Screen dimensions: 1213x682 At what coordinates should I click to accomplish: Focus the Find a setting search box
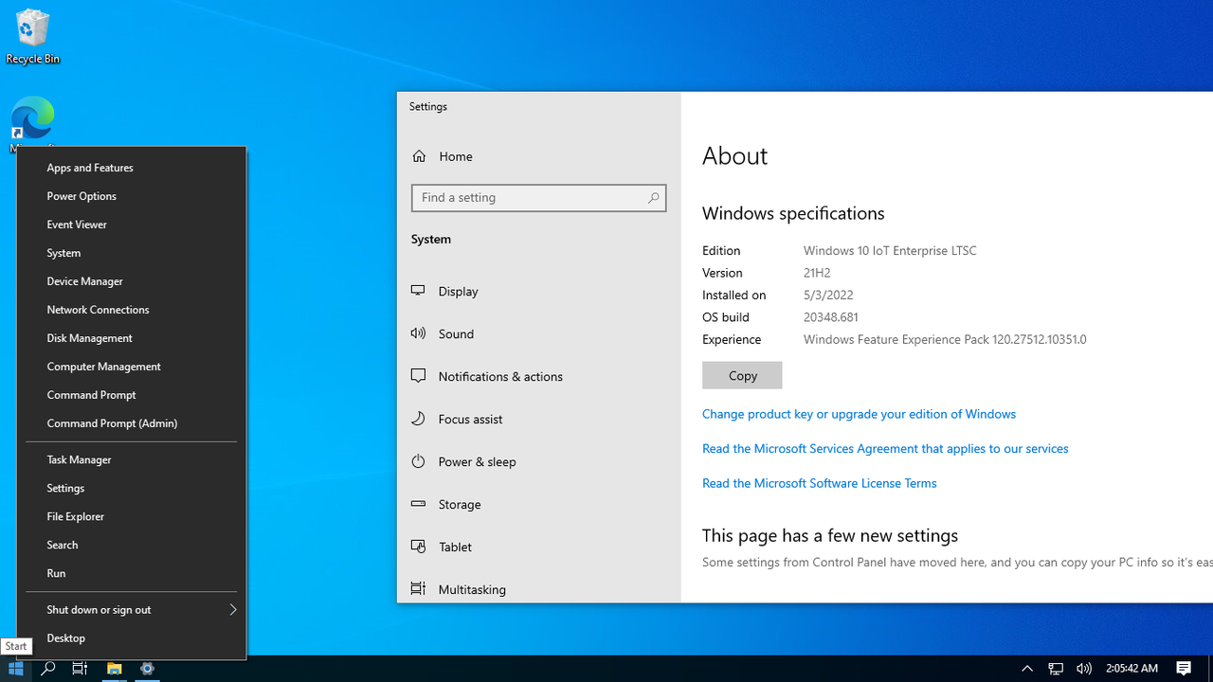538,198
